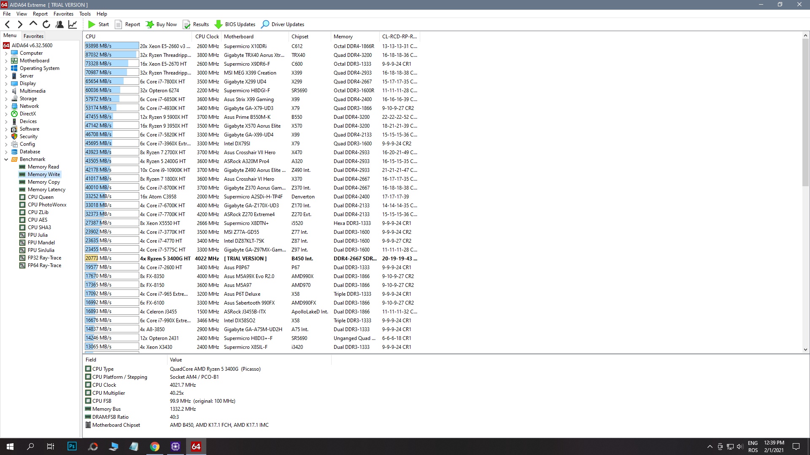810x455 pixels.
Task: Expand the Display tree node
Action: point(6,84)
